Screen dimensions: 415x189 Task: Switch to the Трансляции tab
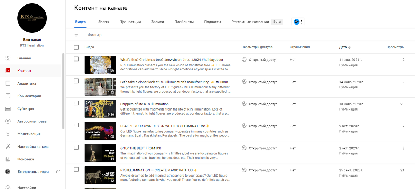click(x=130, y=22)
